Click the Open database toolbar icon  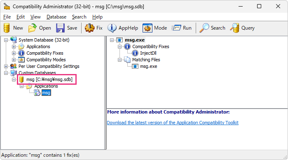tap(32, 28)
